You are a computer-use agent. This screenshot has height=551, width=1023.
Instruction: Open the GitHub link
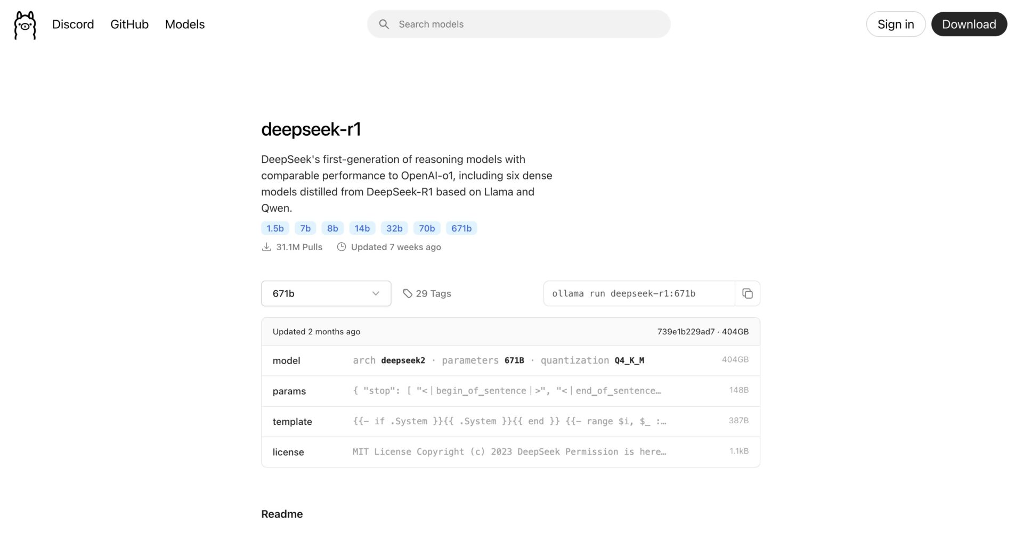tap(129, 24)
